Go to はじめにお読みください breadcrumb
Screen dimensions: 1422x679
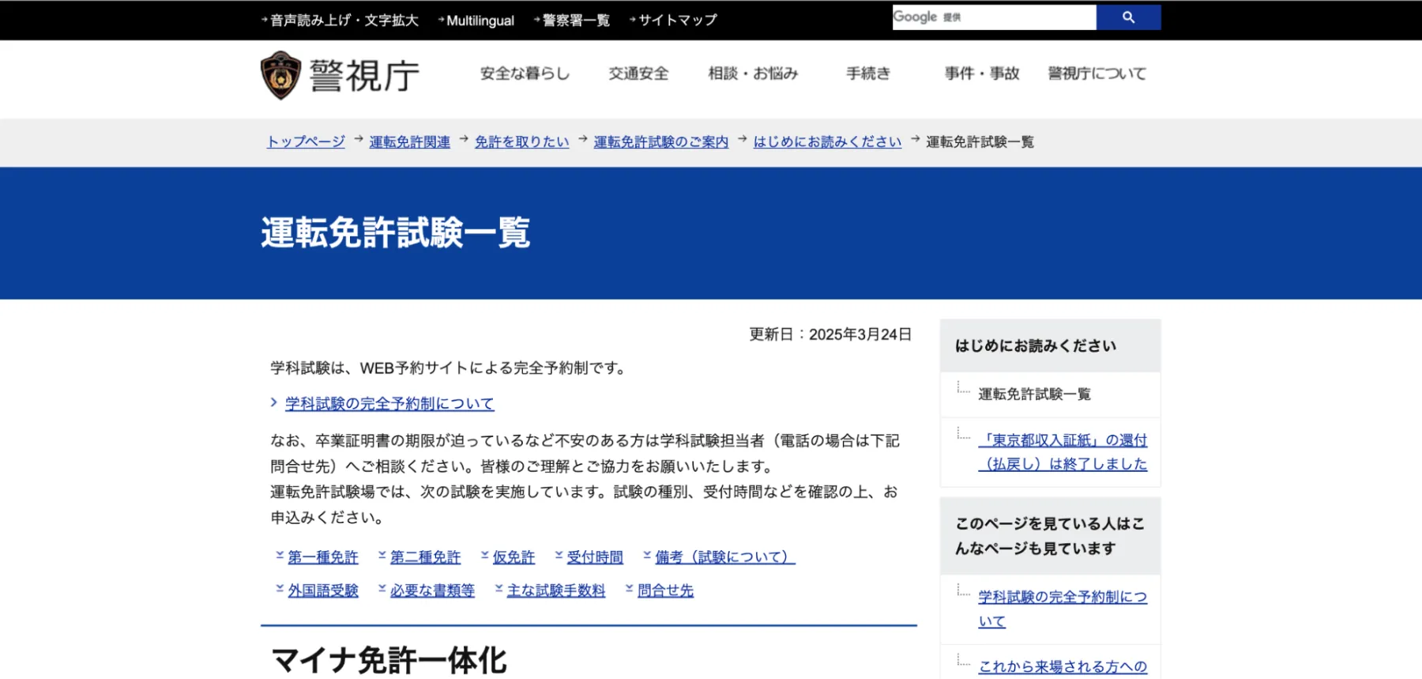point(827,141)
